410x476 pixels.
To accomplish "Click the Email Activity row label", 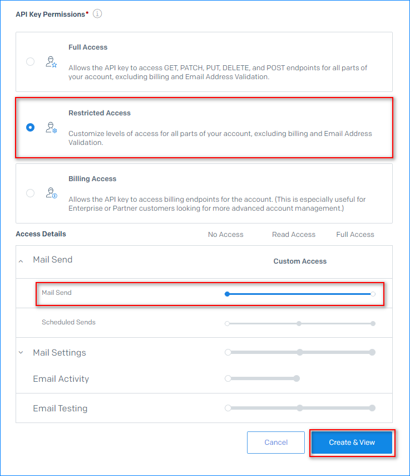I will click(x=61, y=379).
